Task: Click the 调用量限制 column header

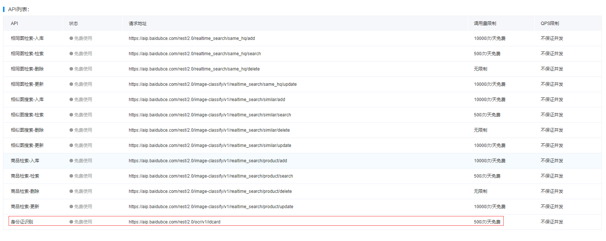Action: 485,24
